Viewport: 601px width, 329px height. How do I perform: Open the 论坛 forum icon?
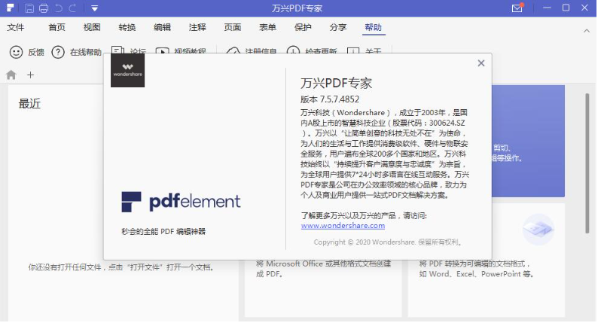pyautogui.click(x=118, y=50)
